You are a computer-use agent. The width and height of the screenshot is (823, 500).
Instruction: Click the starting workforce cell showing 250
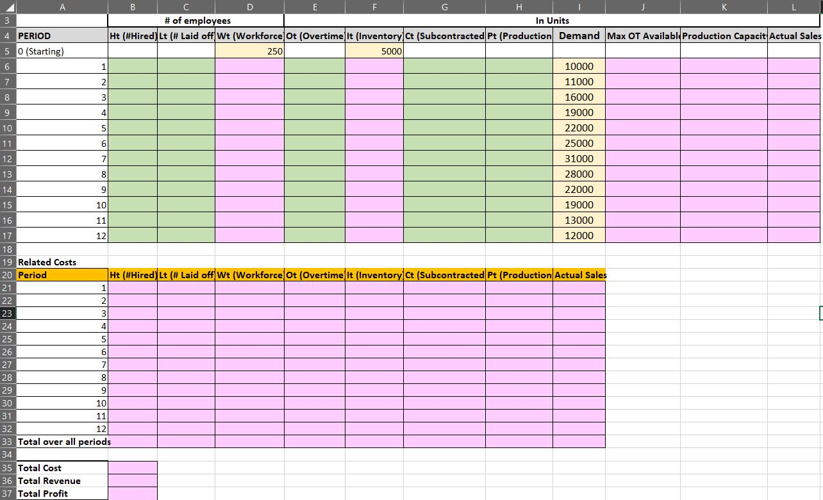coord(249,51)
